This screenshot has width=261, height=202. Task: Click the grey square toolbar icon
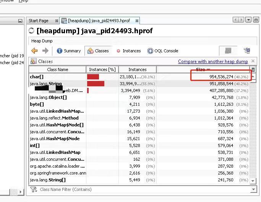[x=228, y=51]
